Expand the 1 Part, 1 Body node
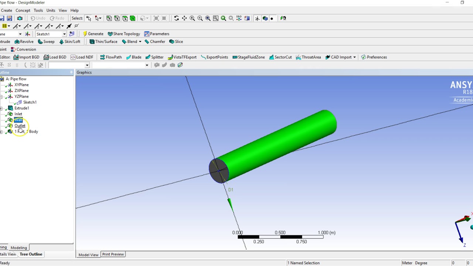Viewport: 473px width, 266px height. click(x=1, y=132)
